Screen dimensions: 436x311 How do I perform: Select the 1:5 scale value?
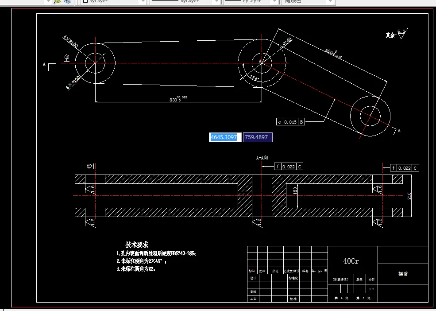372,289
